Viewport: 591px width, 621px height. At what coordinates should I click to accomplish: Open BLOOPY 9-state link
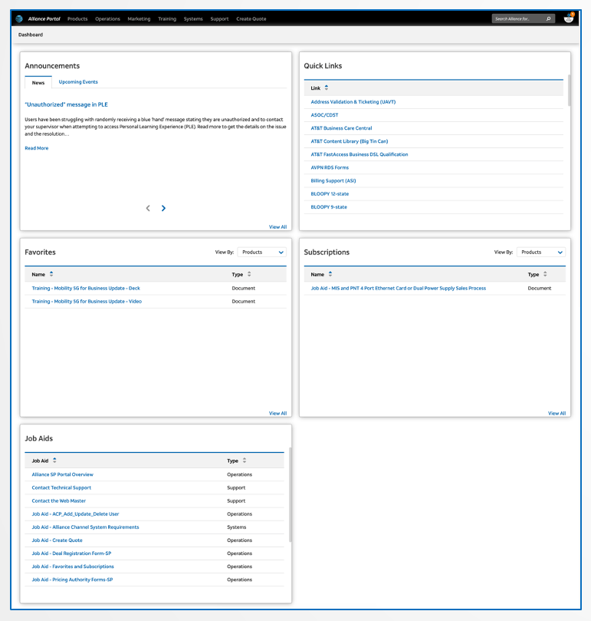pos(329,206)
